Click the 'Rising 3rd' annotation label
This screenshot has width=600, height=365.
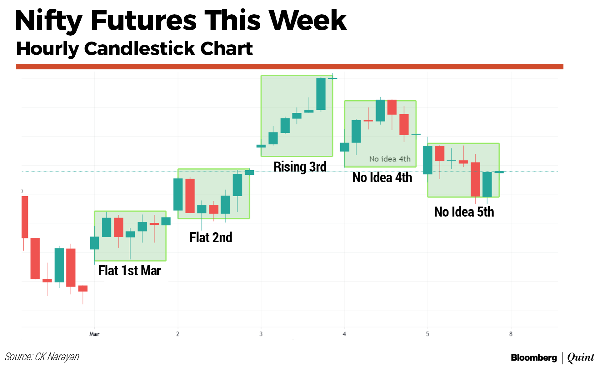pyautogui.click(x=300, y=167)
